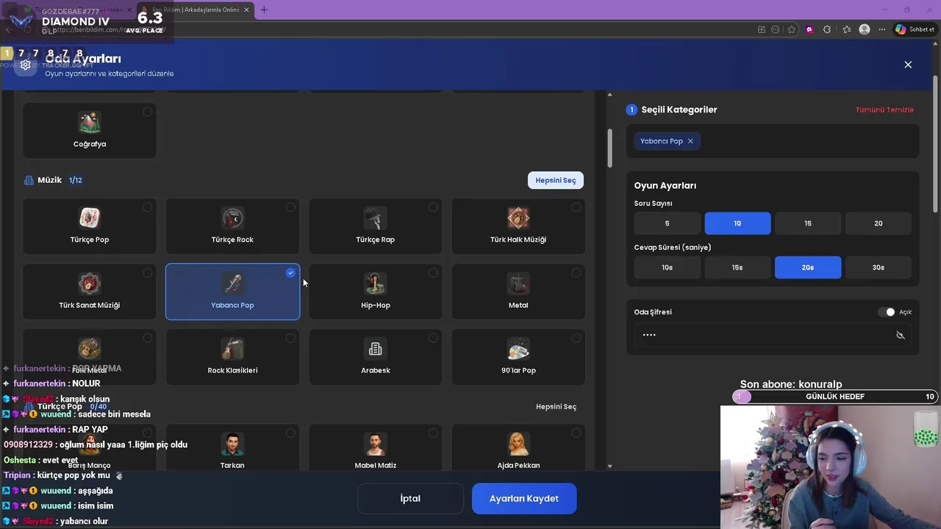
Task: Open the Sohbet et Copilot button
Action: click(x=915, y=29)
